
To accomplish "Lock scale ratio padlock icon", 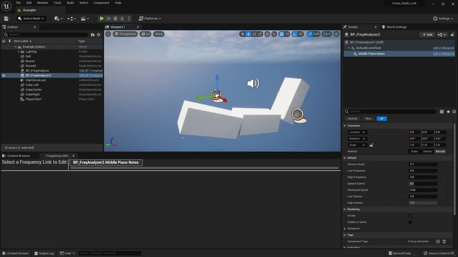I will point(371,145).
